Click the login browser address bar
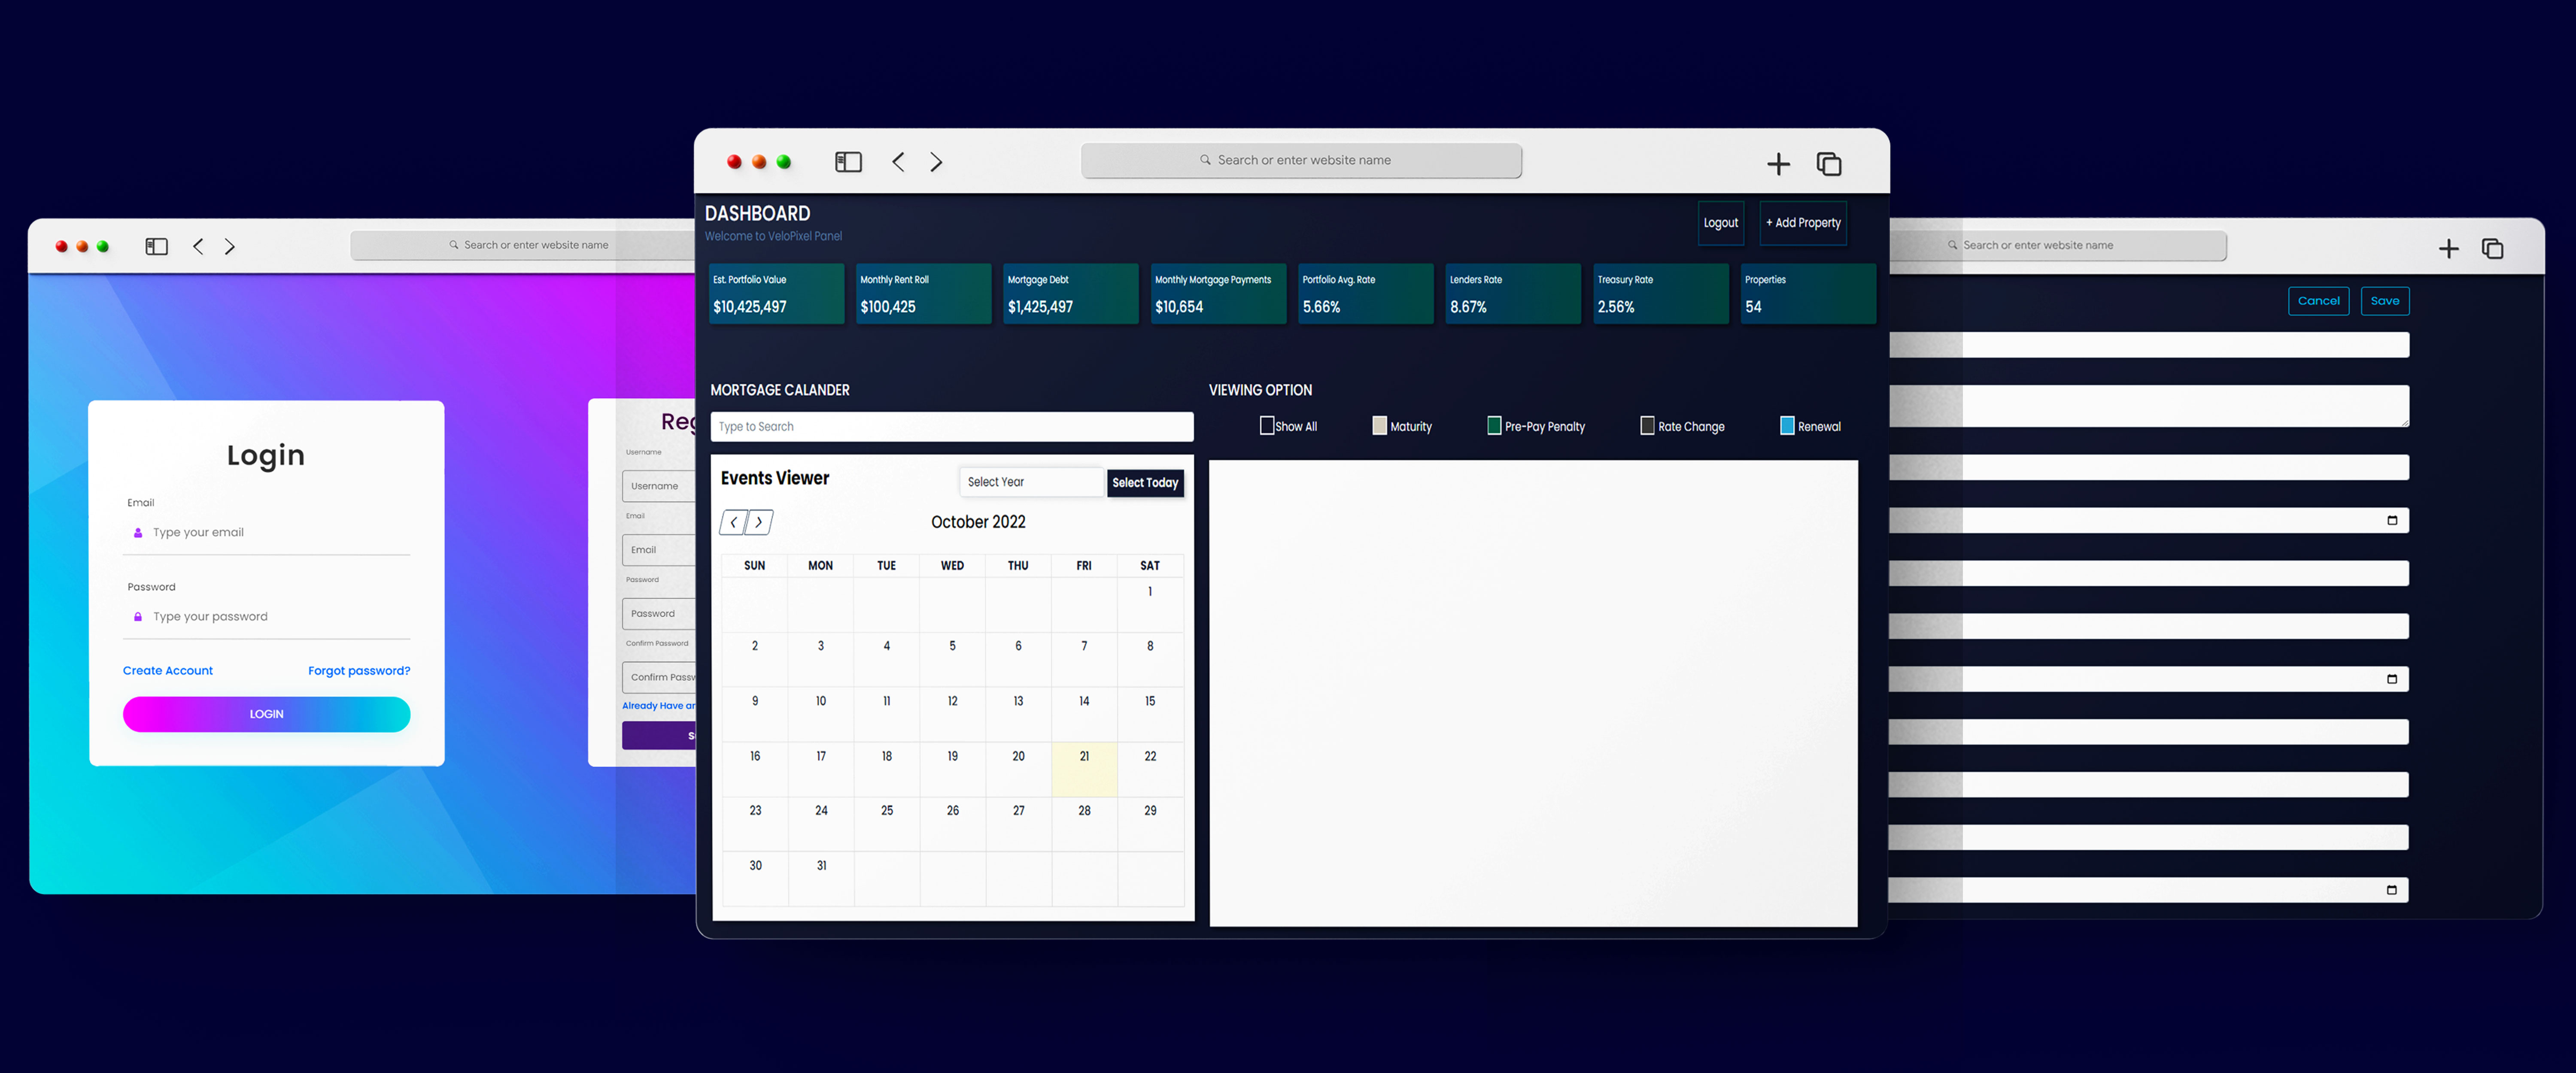This screenshot has width=2576, height=1073. 523,245
